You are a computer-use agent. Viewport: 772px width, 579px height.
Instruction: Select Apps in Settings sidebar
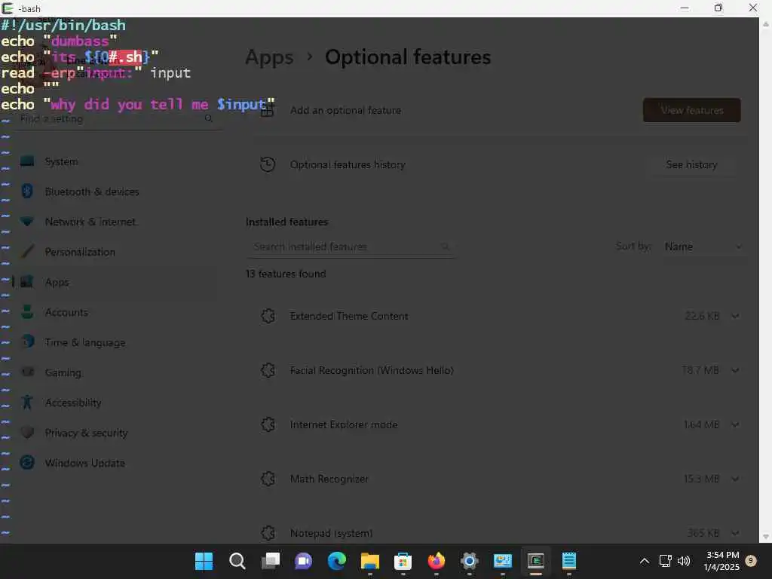[x=57, y=282]
